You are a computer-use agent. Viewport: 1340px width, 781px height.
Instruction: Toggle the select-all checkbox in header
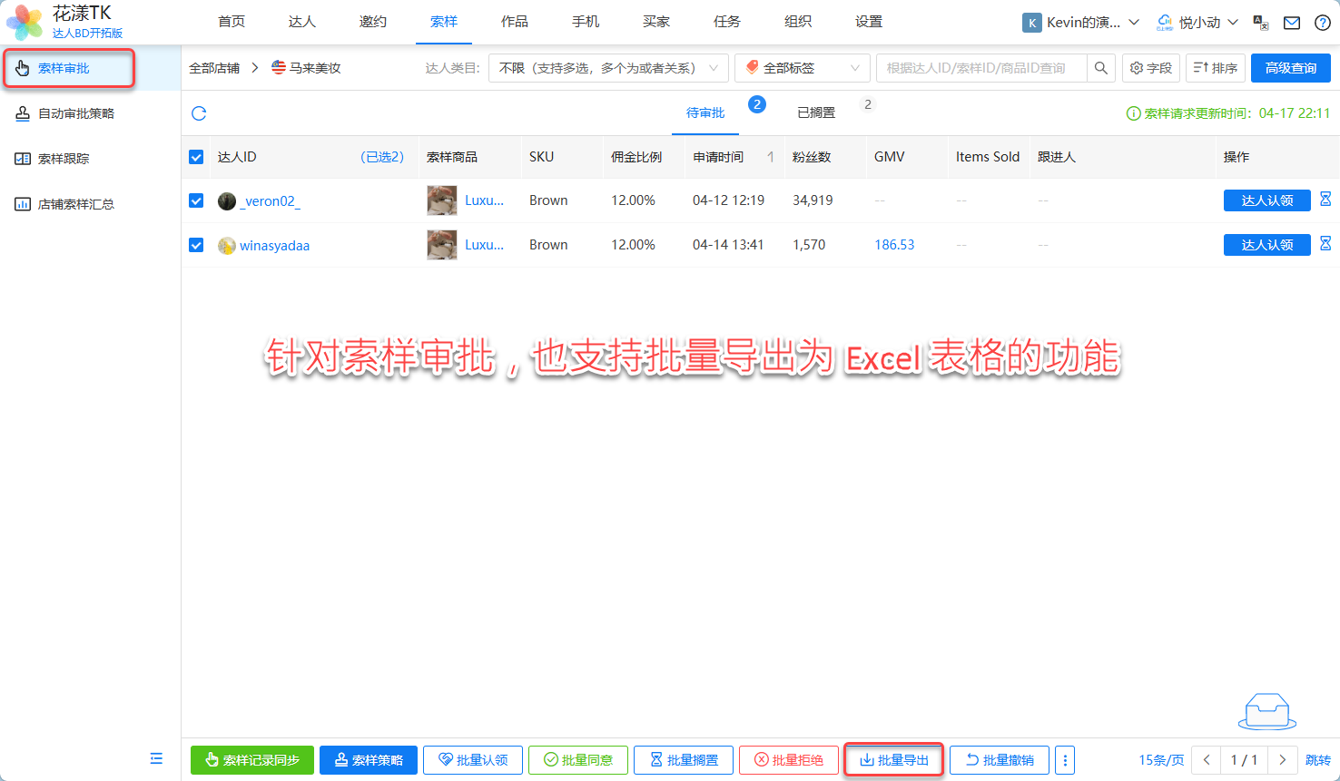pyautogui.click(x=196, y=157)
